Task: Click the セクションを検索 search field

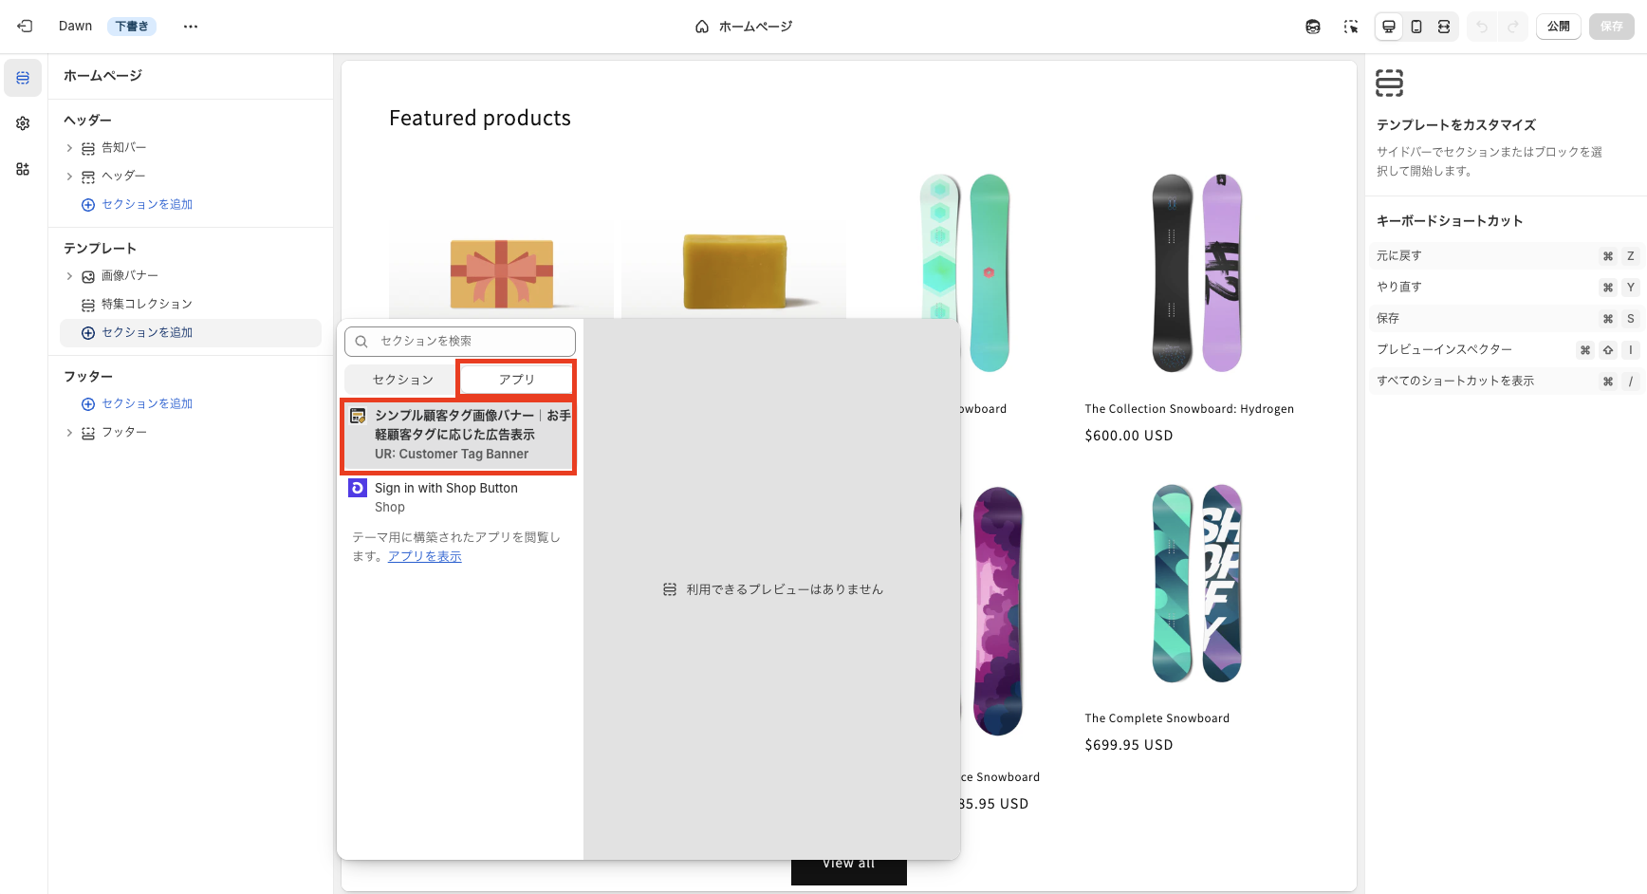Action: point(460,341)
